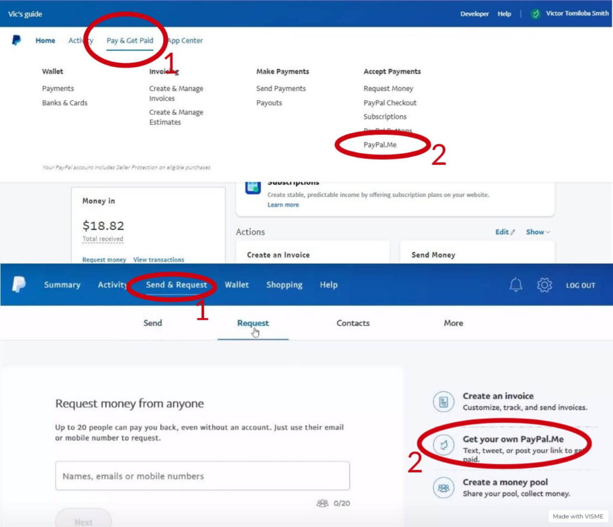Screen dimensions: 613x527
Task: Click the Next button
Action: click(83, 518)
